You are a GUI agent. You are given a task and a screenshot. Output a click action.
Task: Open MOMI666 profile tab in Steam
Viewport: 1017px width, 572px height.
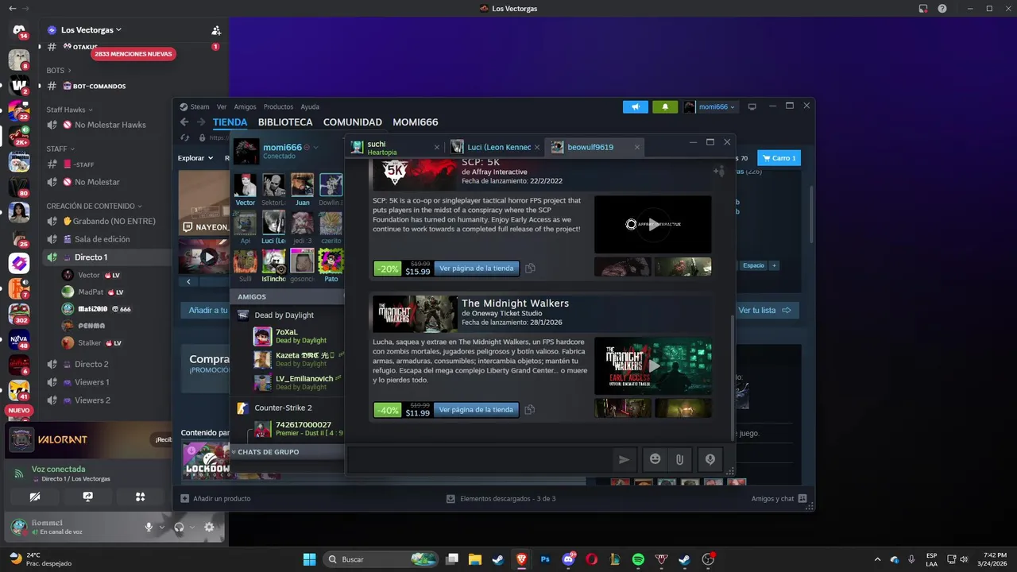coord(416,122)
